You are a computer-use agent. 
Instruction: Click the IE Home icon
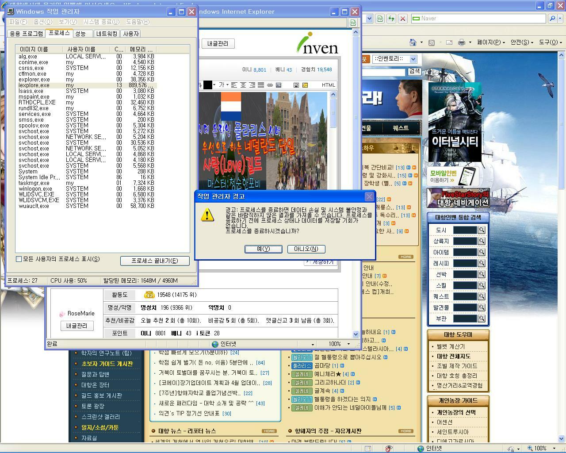tap(413, 42)
